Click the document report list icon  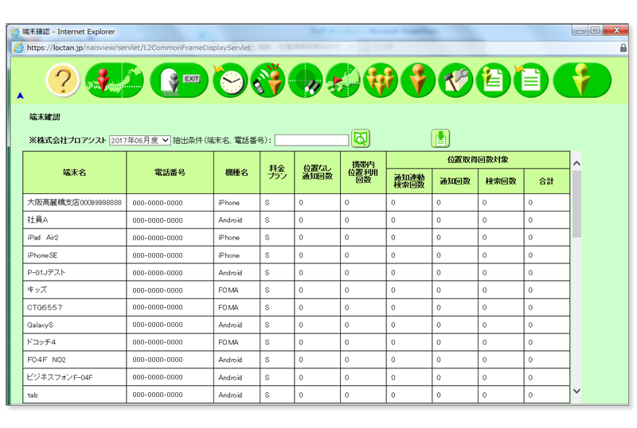click(531, 80)
